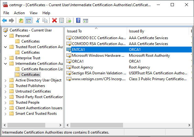The height and width of the screenshot is (137, 194).
Task: Expand Active Directory User Object node
Action: tap(6, 81)
